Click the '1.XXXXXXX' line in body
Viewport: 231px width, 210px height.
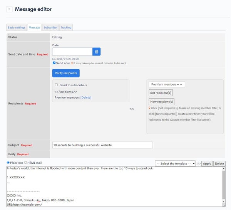(x=16, y=177)
